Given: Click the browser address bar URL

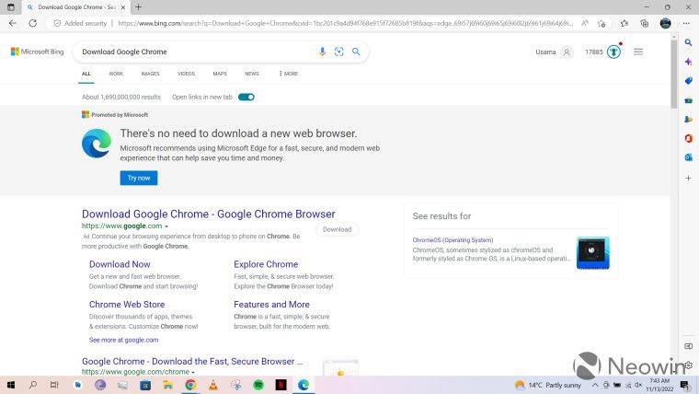Looking at the screenshot, I should click(346, 23).
